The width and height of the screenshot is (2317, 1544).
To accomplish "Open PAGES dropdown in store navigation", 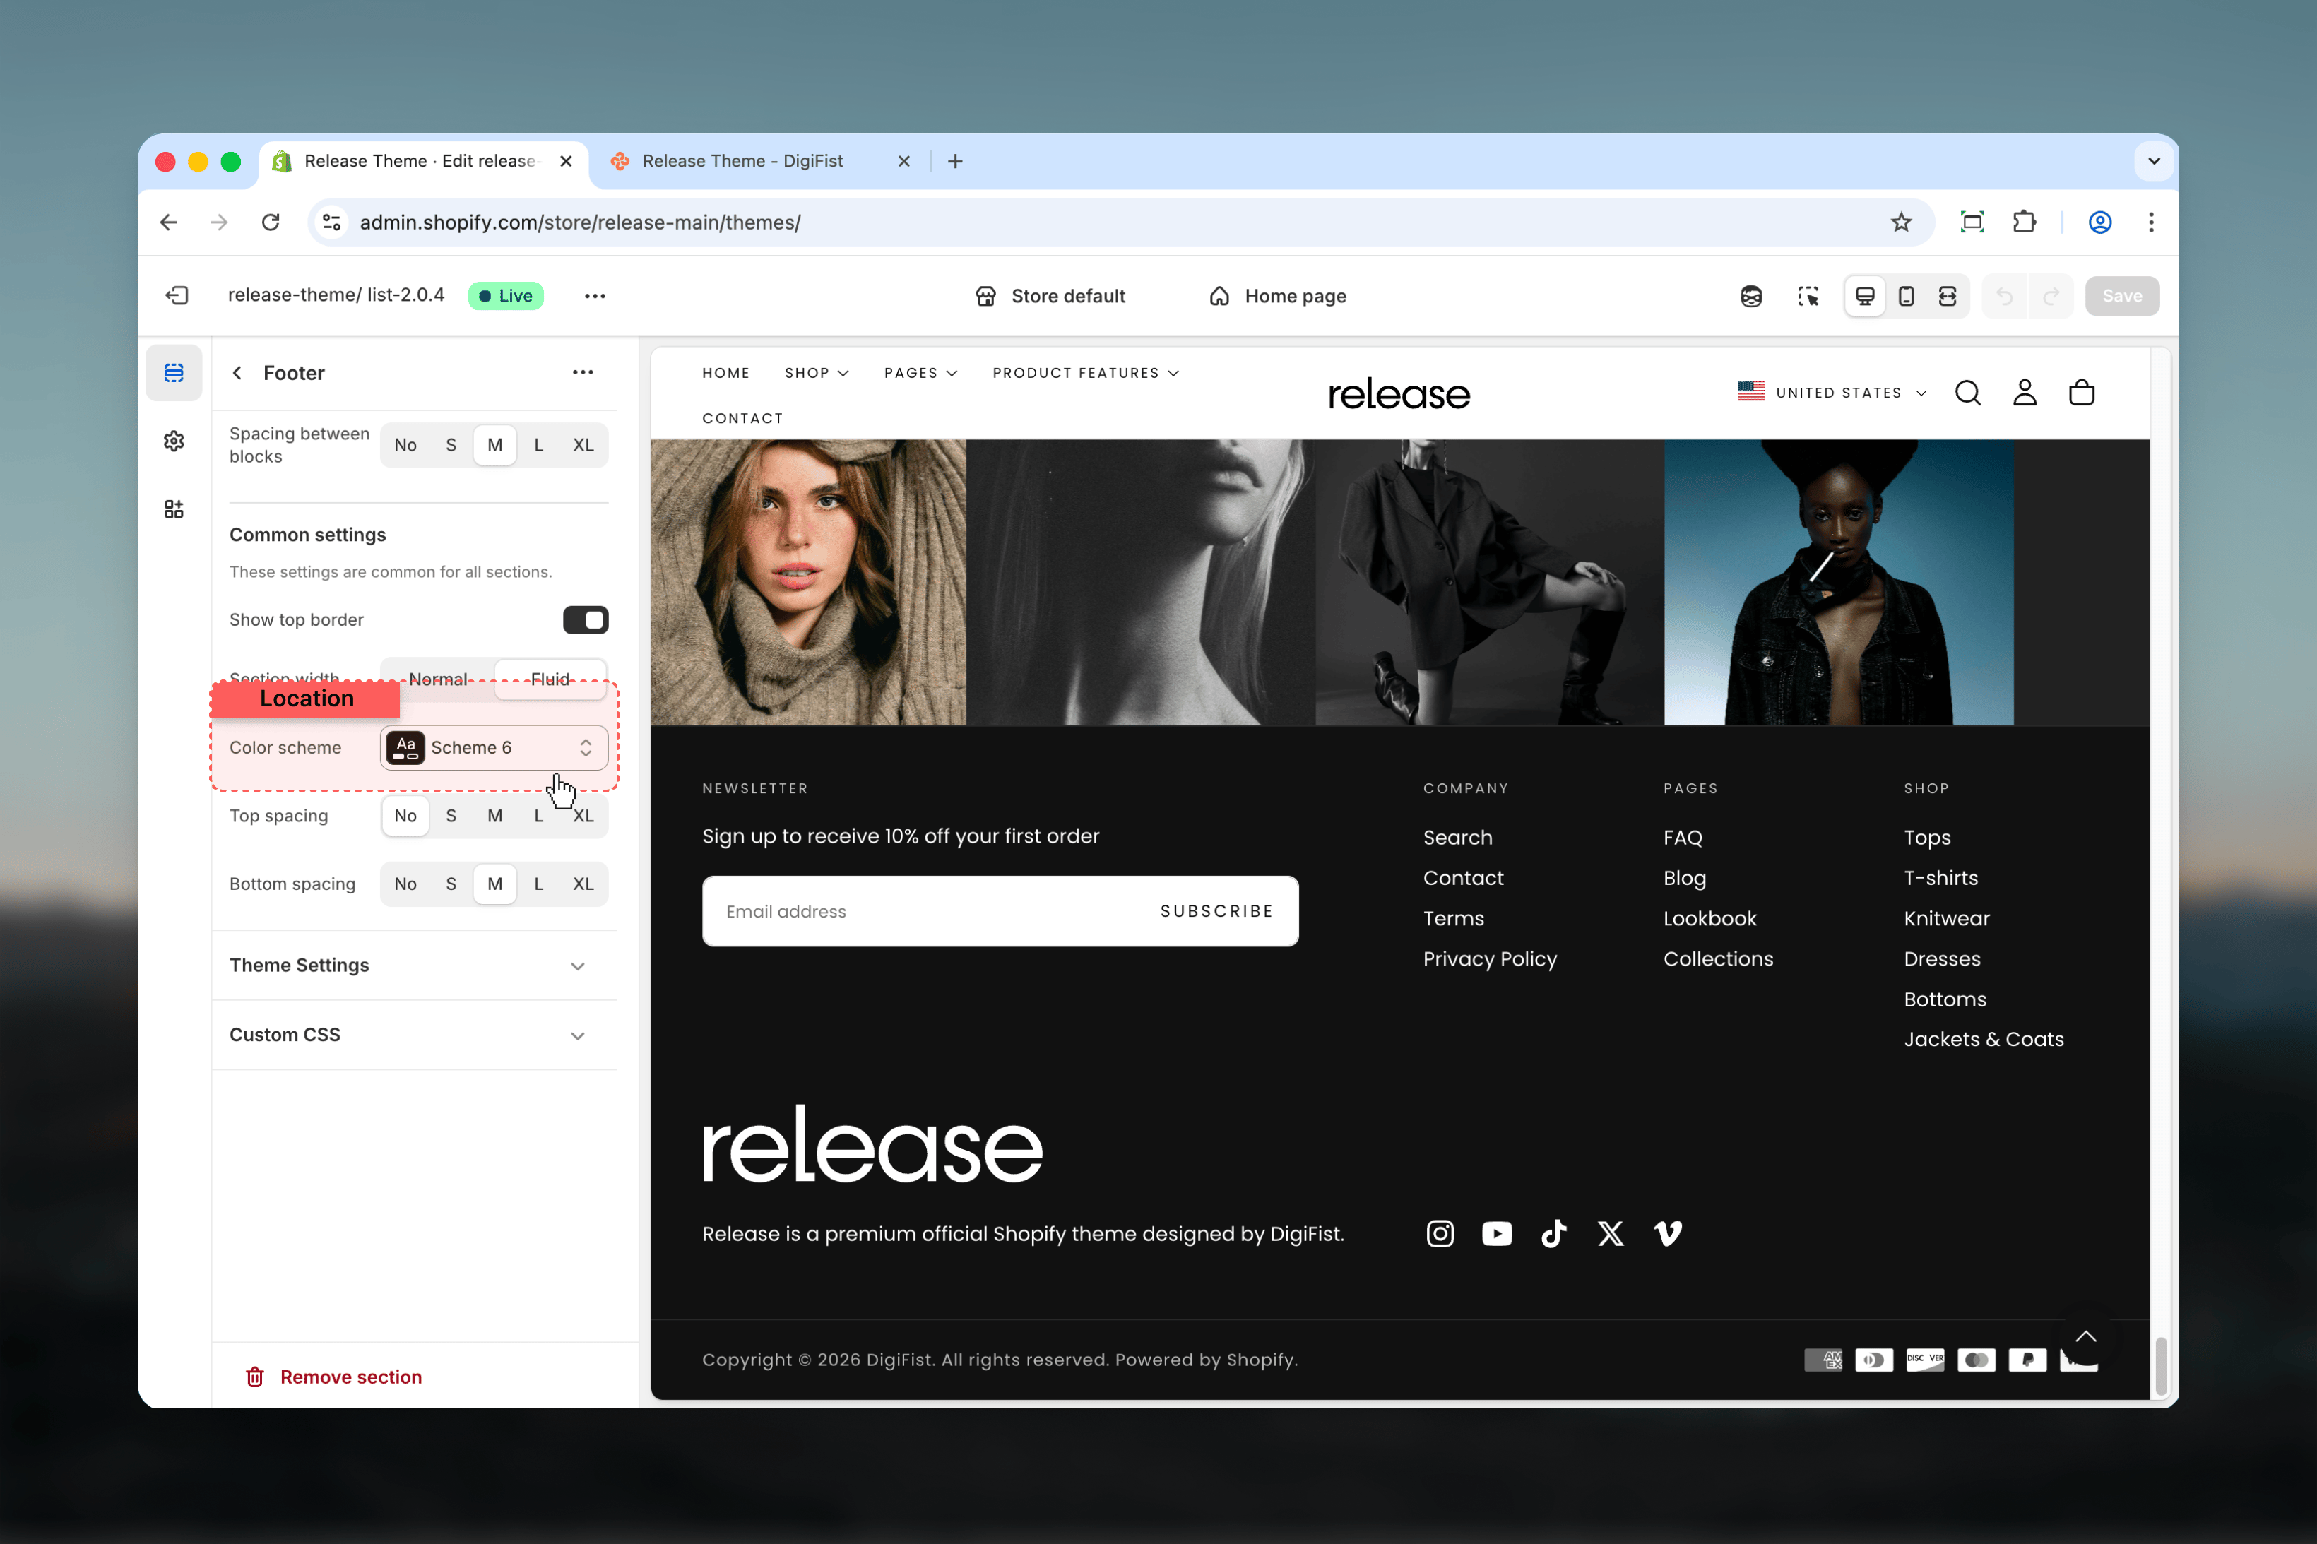I will coord(920,373).
